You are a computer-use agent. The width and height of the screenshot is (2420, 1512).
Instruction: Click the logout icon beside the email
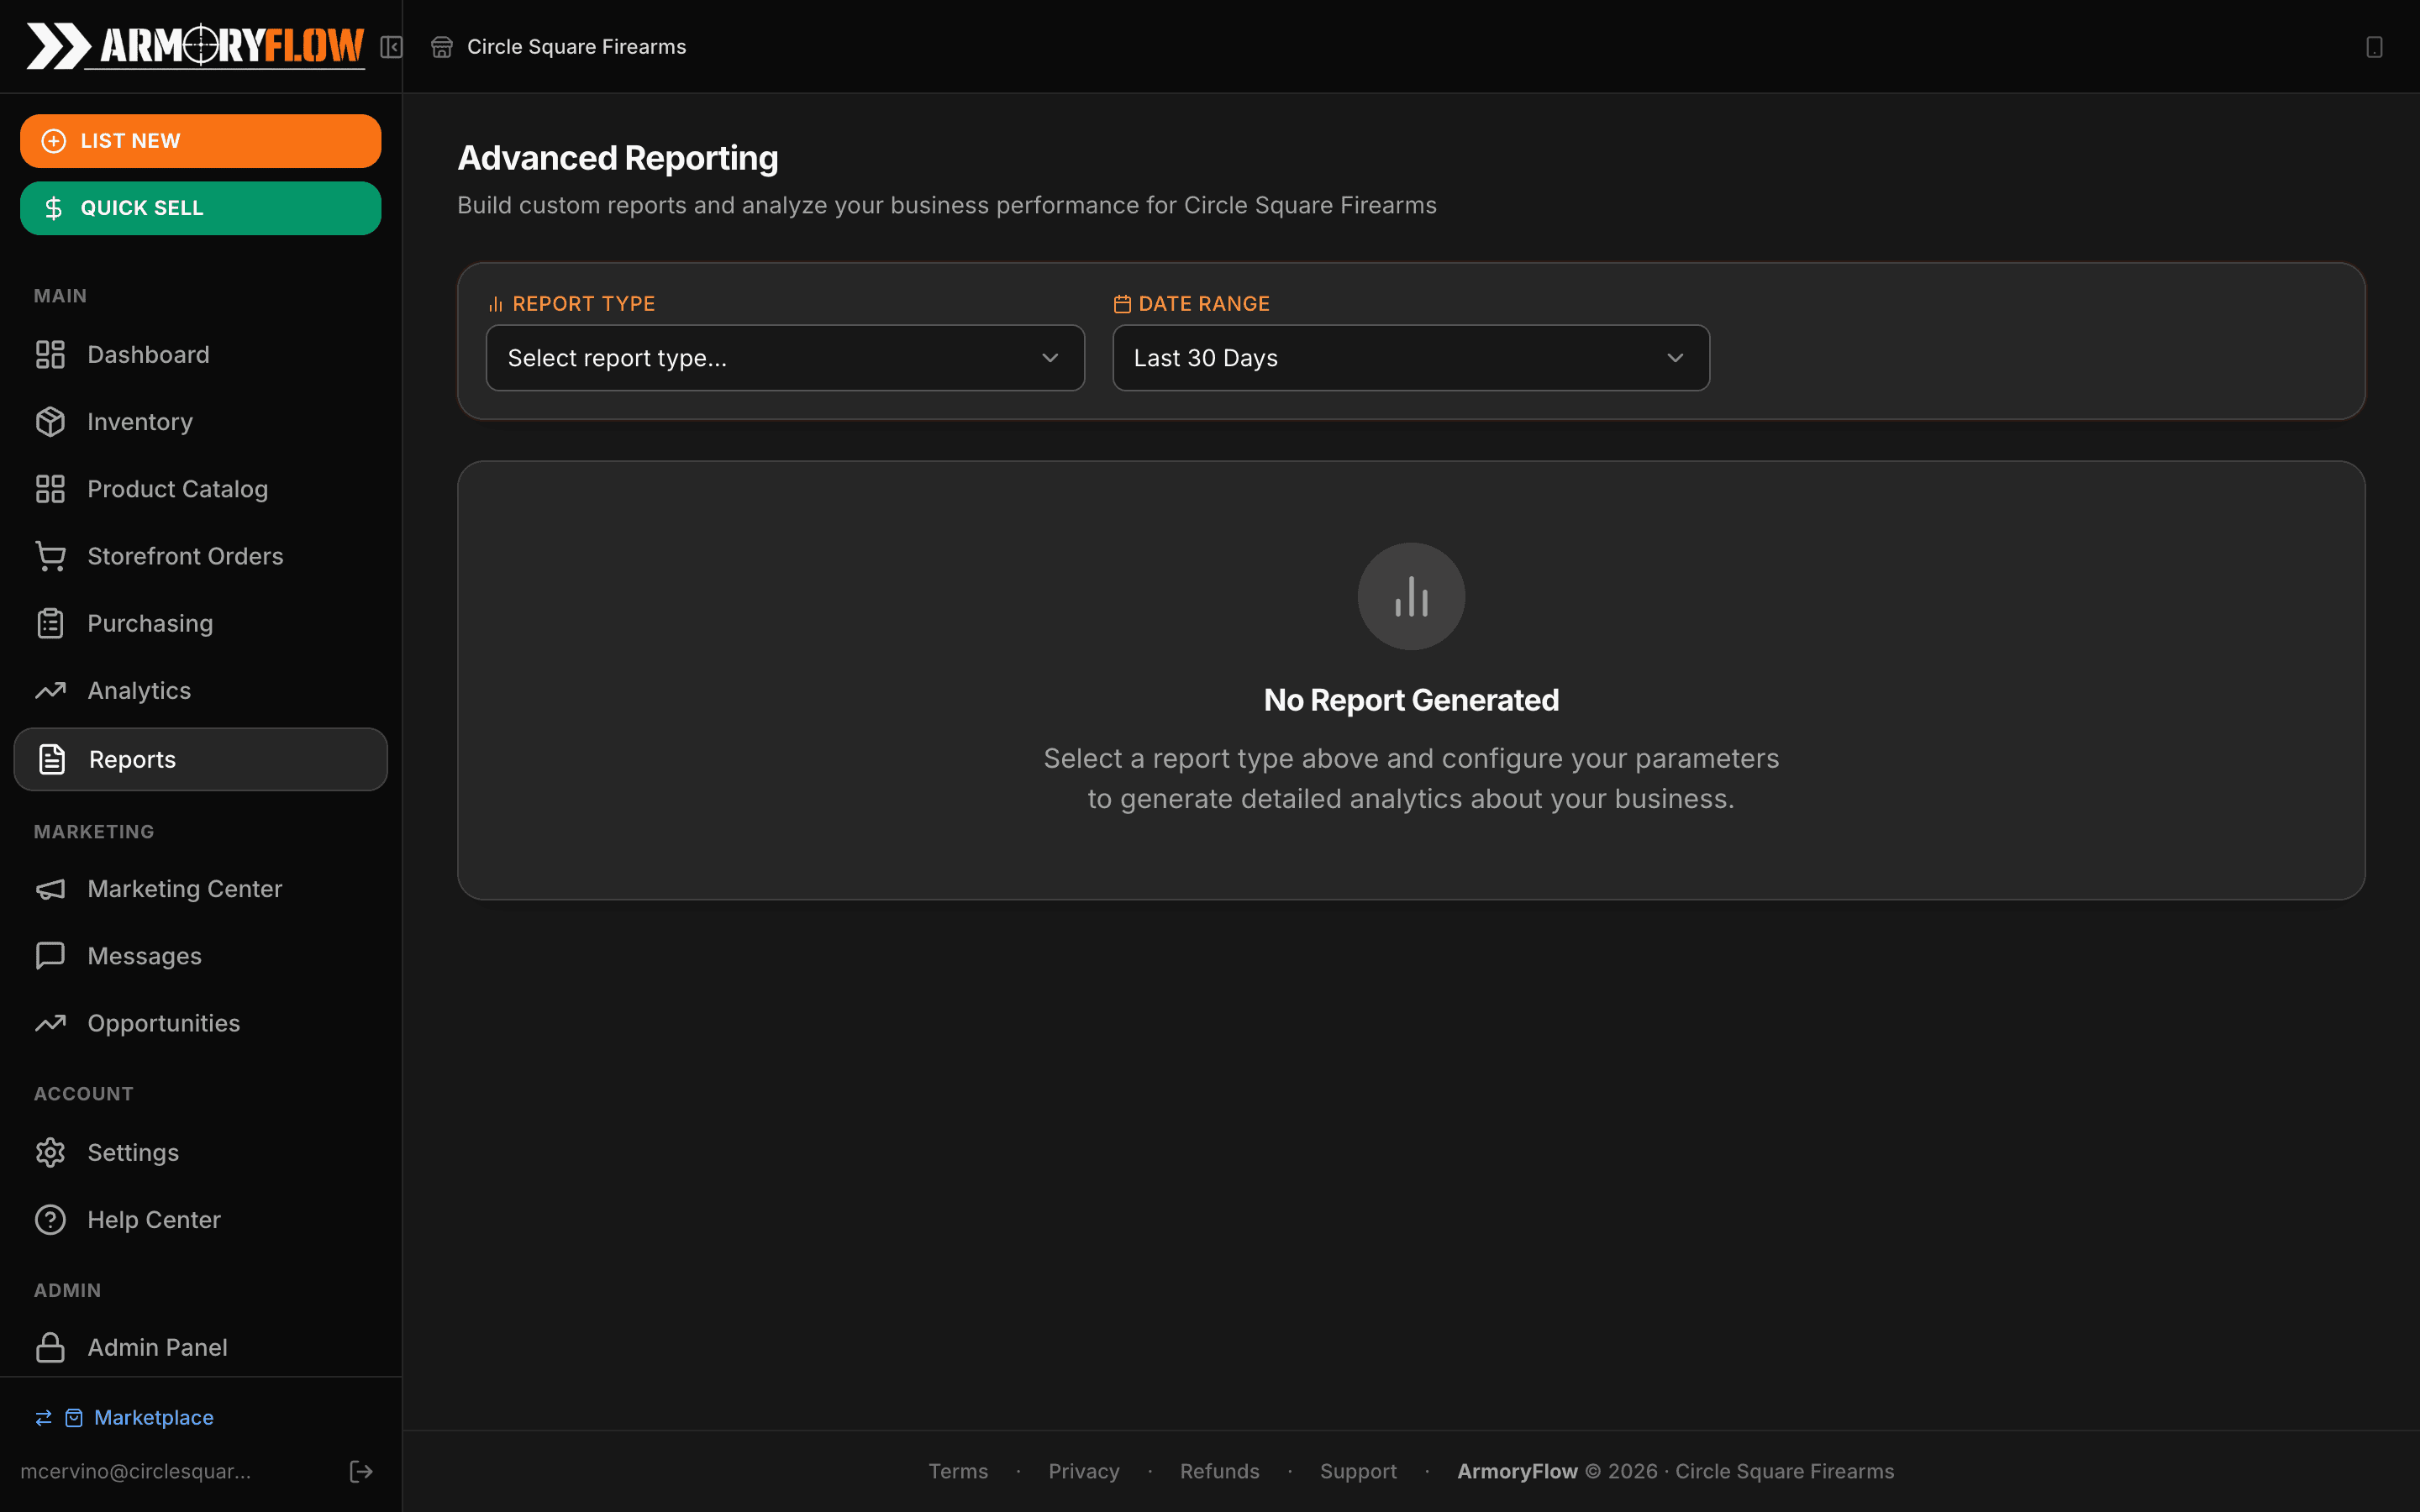[x=361, y=1471]
